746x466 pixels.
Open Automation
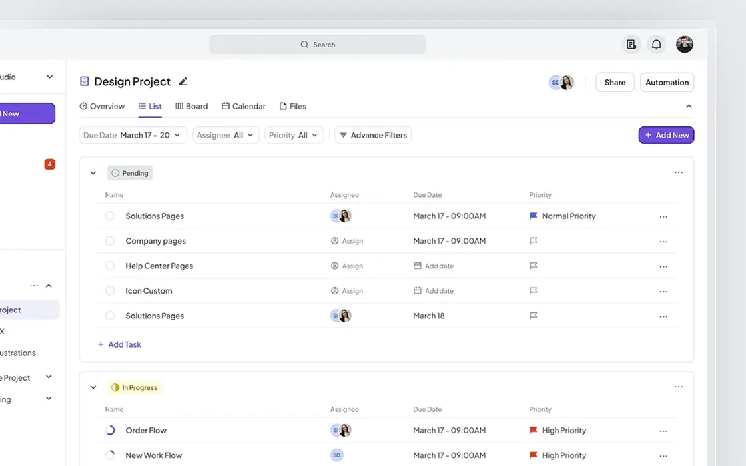click(667, 83)
